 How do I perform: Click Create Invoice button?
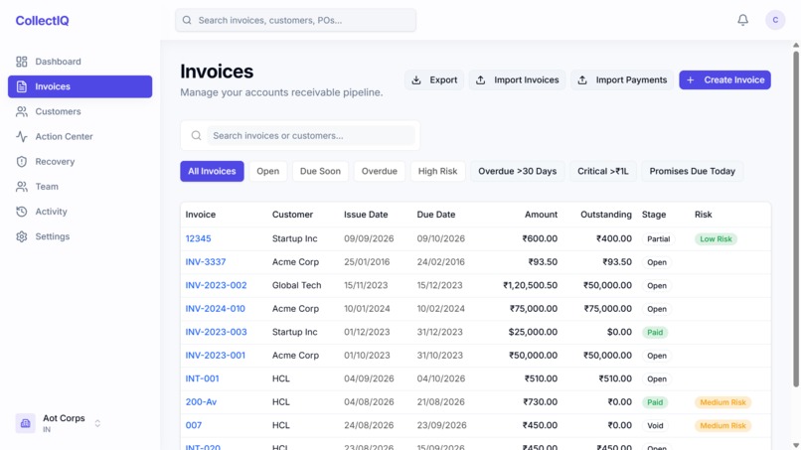[724, 80]
